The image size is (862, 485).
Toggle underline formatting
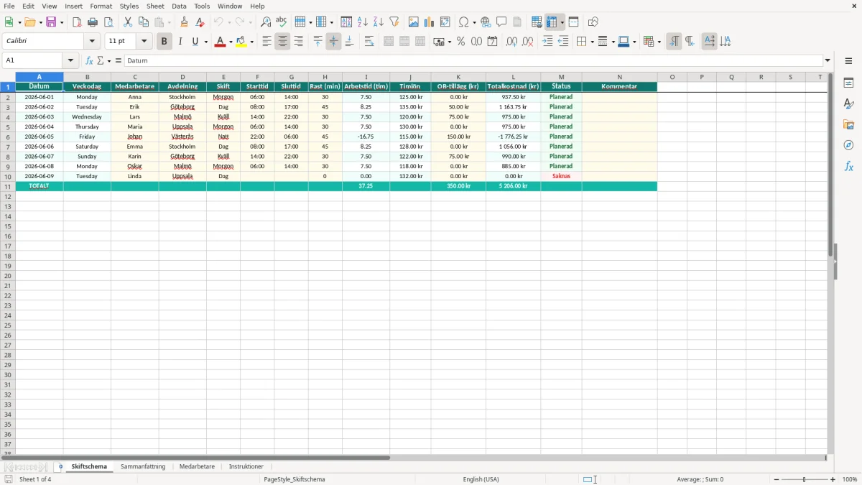(195, 42)
